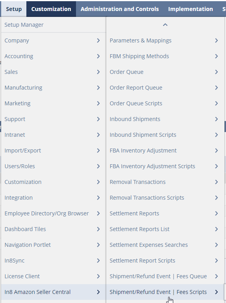Viewport: 226px width, 303px height.
Task: Choose Order Queue in submenu
Action: point(165,72)
